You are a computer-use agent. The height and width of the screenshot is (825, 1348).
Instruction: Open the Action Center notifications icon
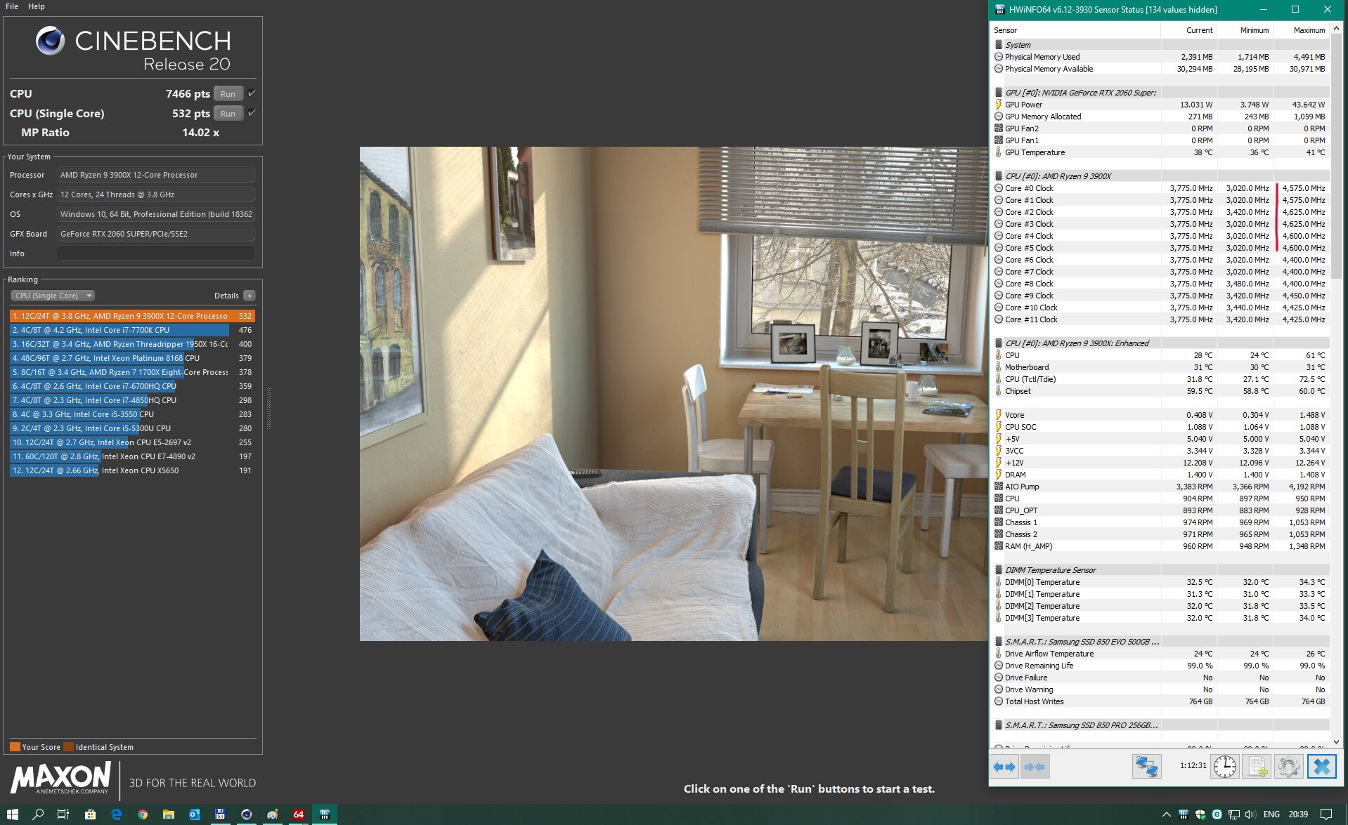coord(1326,814)
